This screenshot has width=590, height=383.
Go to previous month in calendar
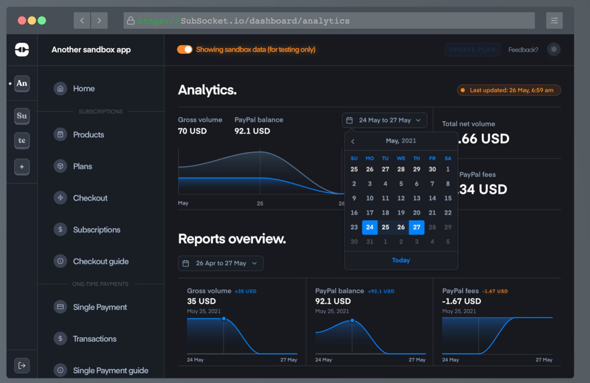[353, 141]
